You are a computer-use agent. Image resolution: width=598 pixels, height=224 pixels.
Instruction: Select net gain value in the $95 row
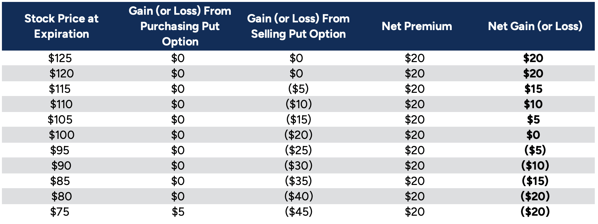point(535,150)
